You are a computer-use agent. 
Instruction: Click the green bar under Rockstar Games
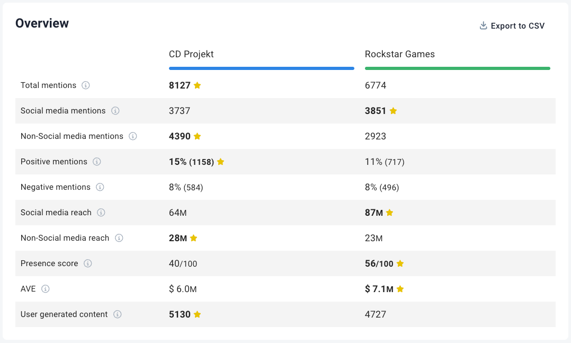(x=458, y=68)
